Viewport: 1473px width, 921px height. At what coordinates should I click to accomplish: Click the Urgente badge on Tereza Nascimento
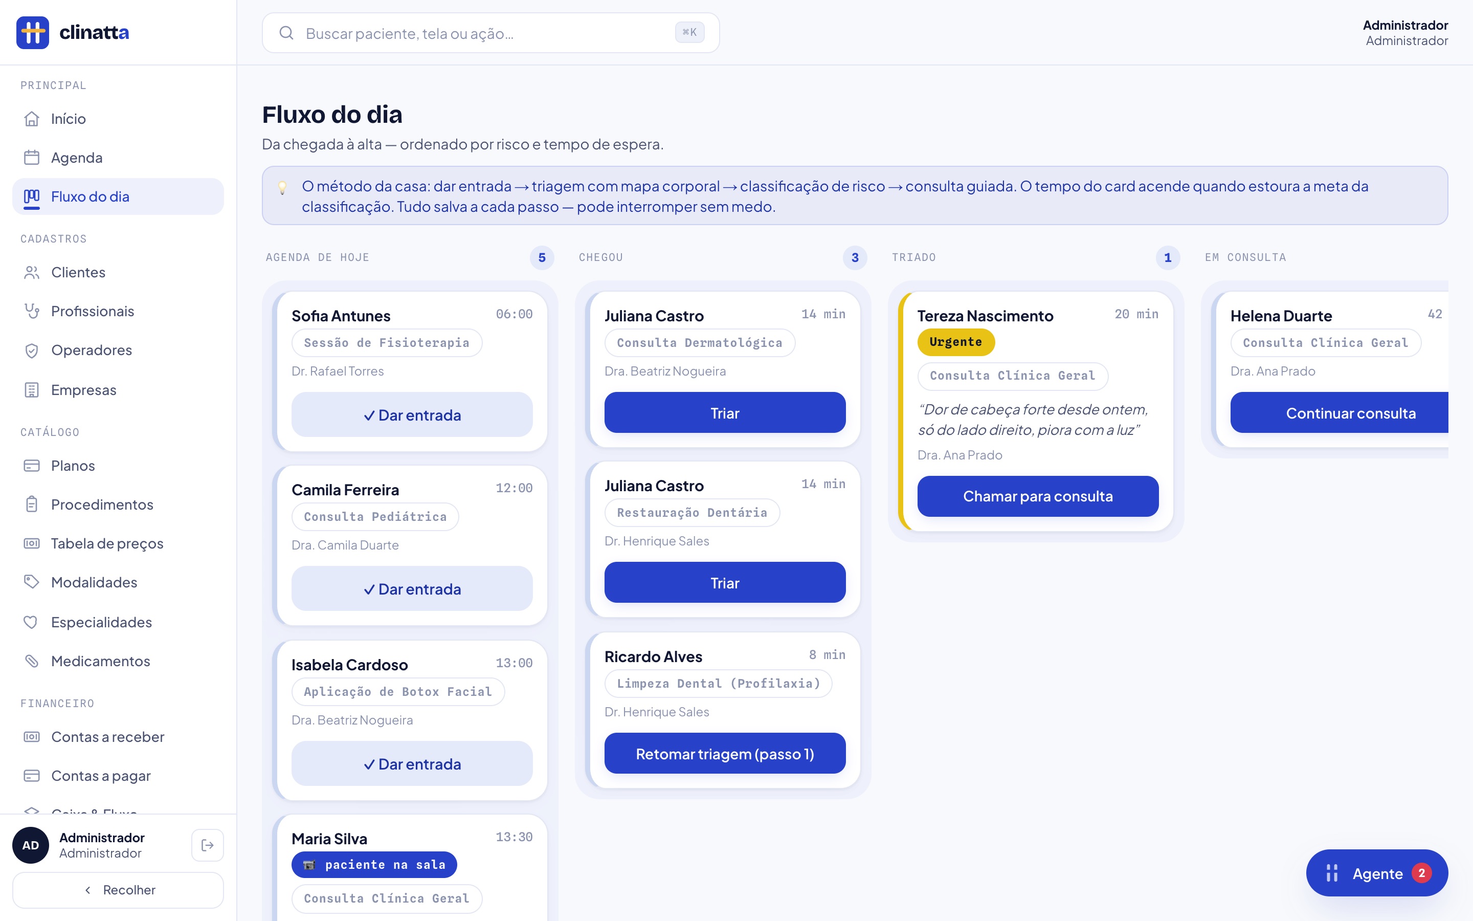coord(955,342)
